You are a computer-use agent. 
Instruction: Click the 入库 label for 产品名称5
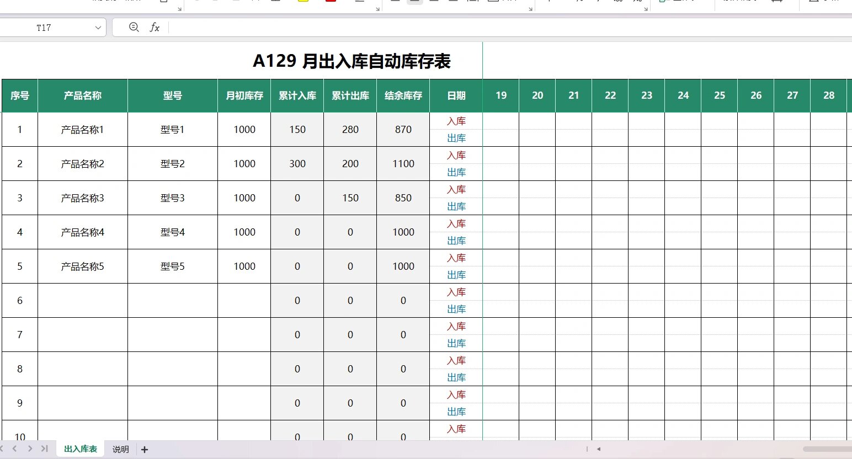point(456,258)
